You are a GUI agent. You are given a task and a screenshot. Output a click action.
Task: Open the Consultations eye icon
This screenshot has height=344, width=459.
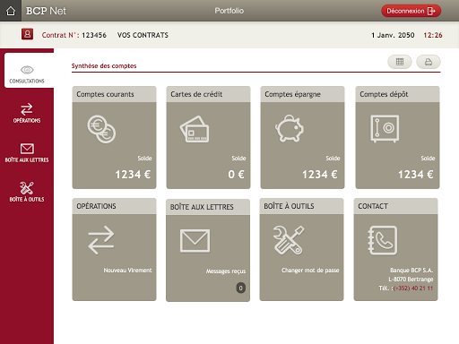point(27,70)
